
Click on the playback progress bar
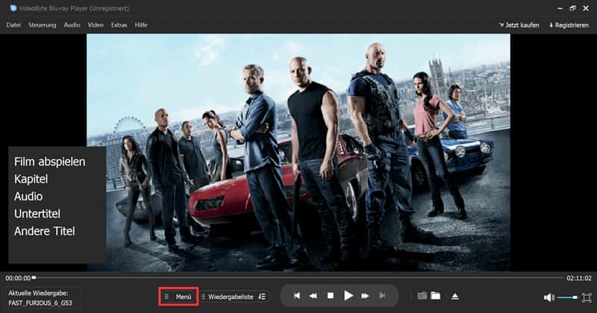pos(299,278)
